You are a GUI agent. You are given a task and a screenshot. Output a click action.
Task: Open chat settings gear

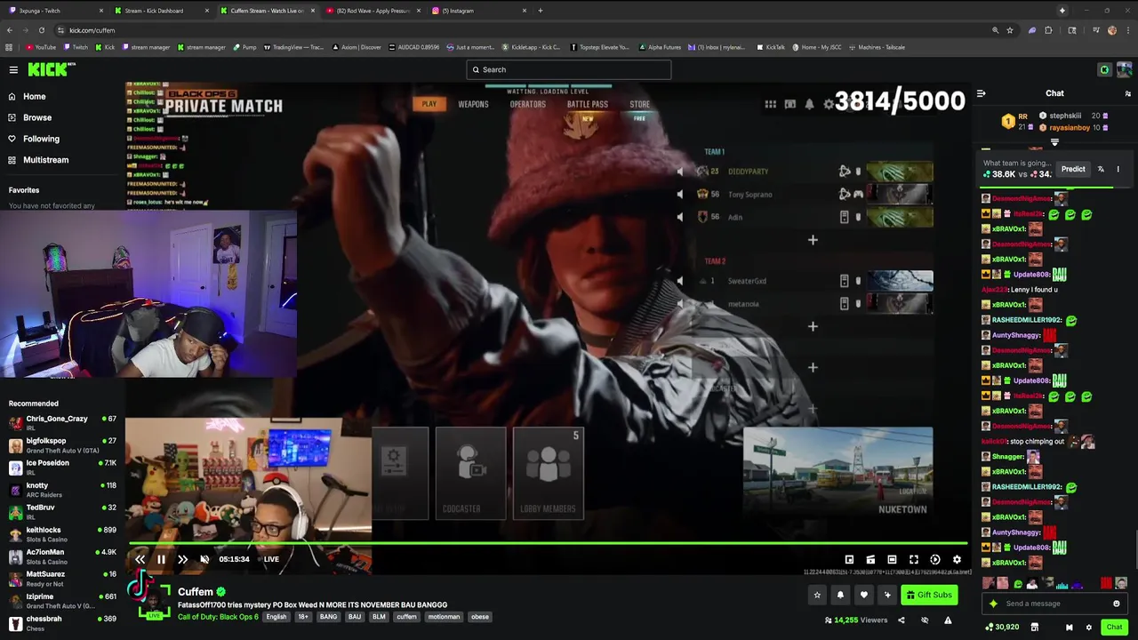pyautogui.click(x=1088, y=628)
